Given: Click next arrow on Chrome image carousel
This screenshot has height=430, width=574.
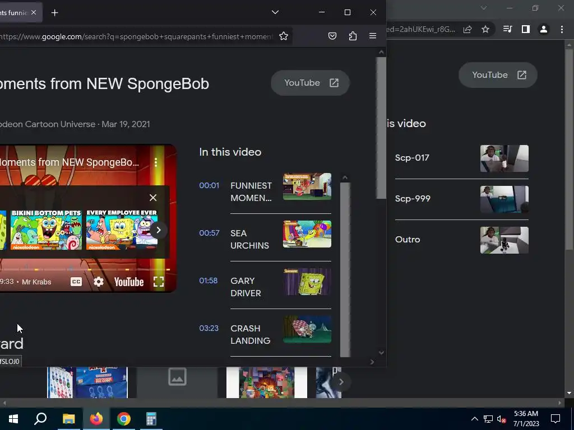Looking at the screenshot, I should (341, 382).
